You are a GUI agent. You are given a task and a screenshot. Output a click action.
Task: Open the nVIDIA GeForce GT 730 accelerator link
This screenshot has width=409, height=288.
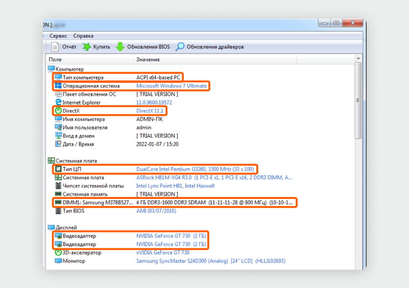click(163, 253)
